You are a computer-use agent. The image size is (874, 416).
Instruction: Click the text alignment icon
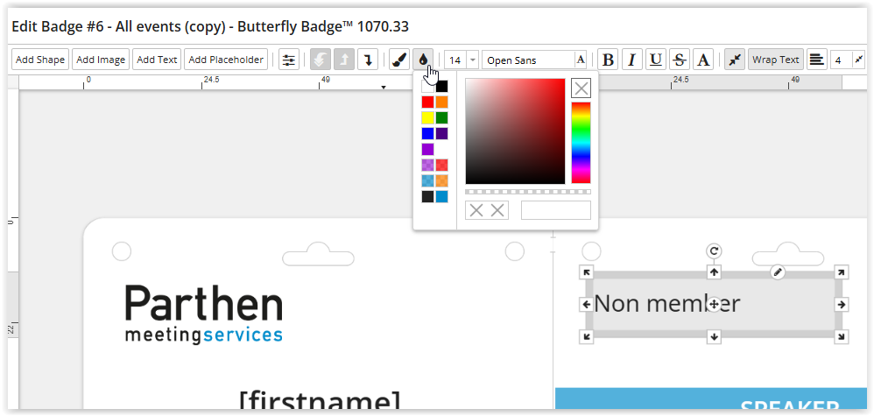coord(816,60)
